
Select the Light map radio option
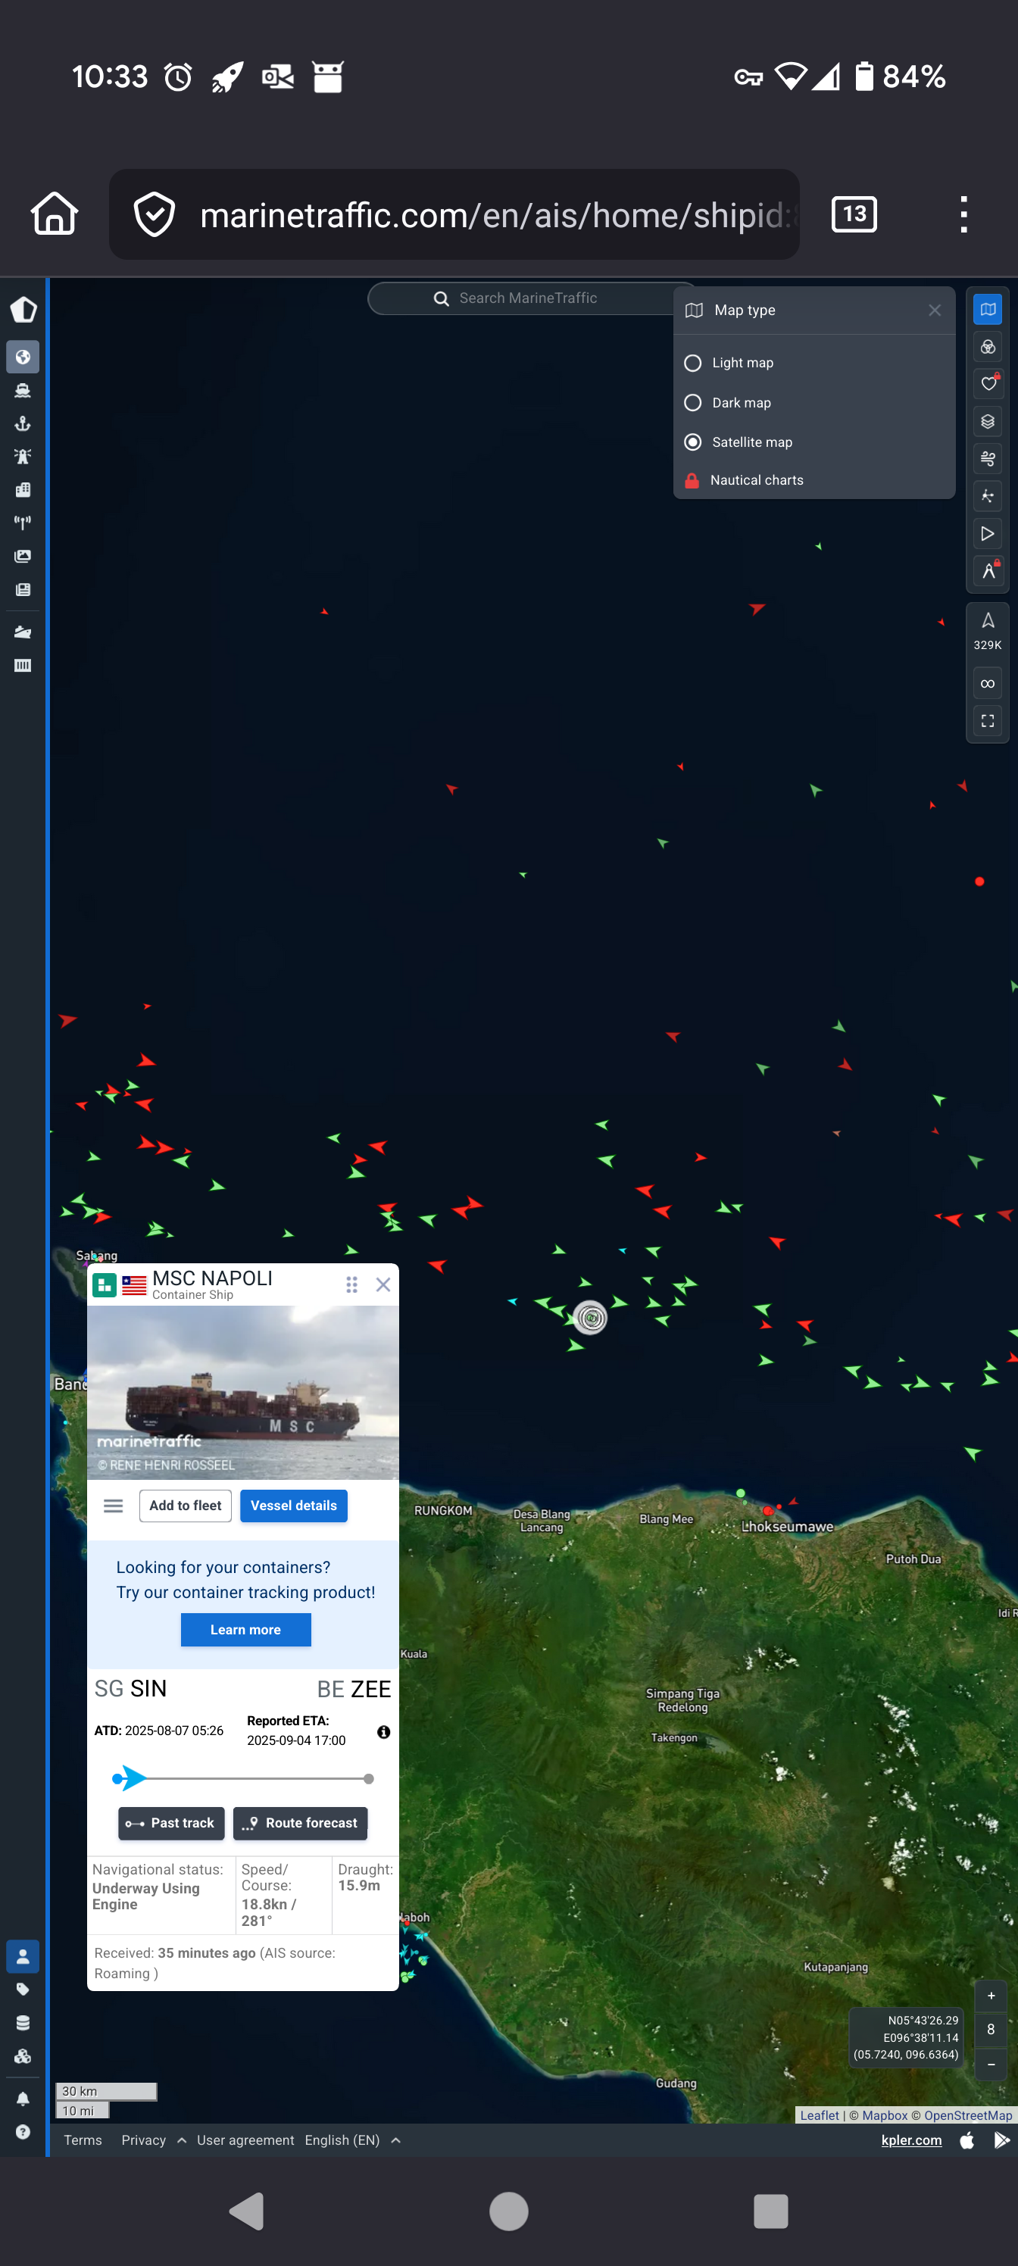(x=693, y=363)
